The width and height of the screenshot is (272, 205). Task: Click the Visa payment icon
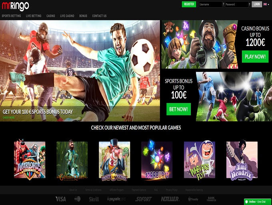point(61,199)
